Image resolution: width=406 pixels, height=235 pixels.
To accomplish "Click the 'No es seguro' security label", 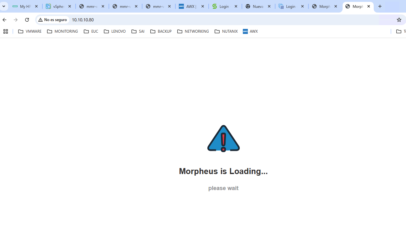I will pos(55,19).
